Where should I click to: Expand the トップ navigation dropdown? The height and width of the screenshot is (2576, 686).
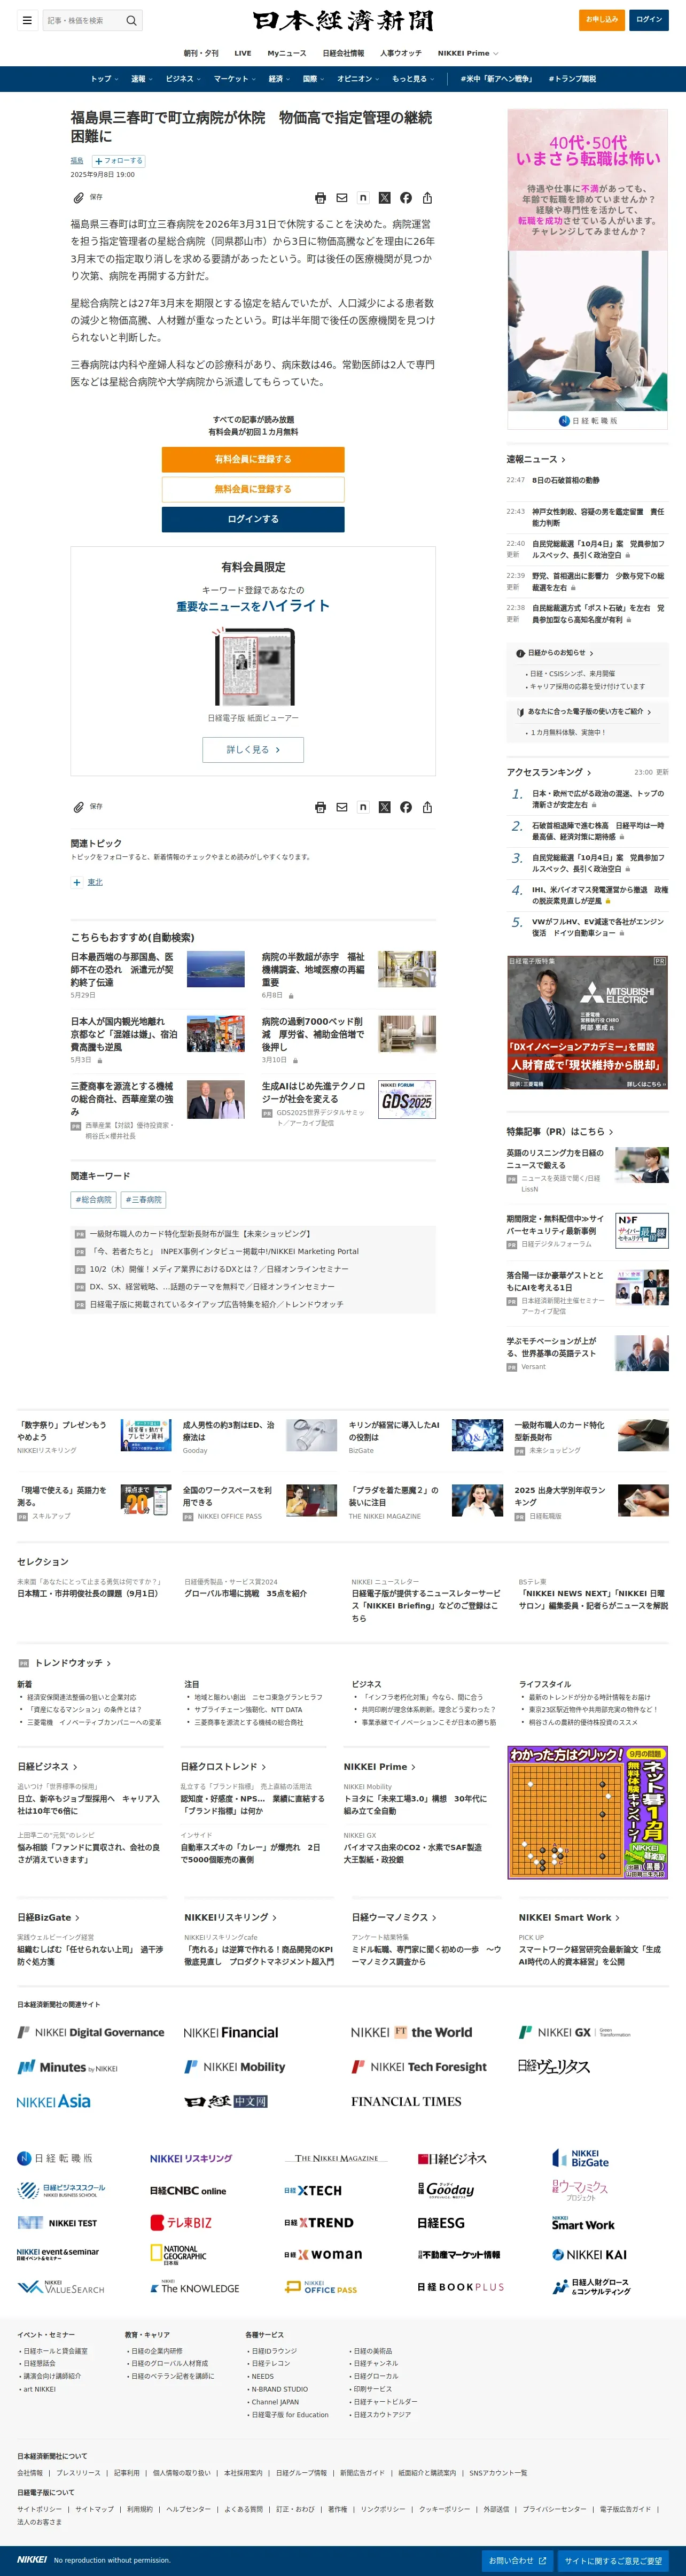tap(104, 79)
